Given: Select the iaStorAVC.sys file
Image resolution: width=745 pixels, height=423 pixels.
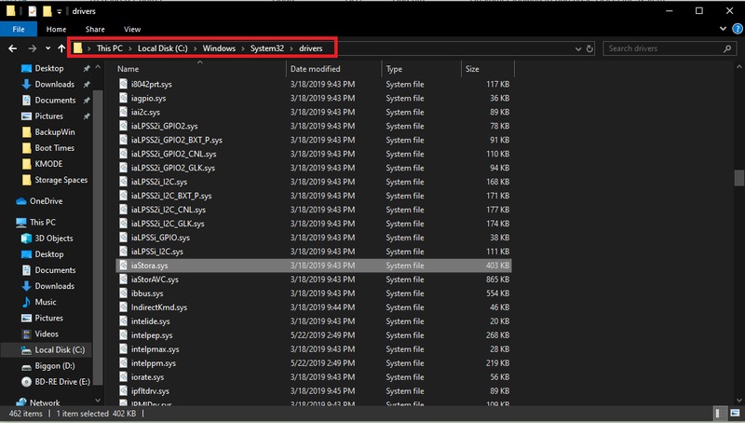Looking at the screenshot, I should coord(155,280).
